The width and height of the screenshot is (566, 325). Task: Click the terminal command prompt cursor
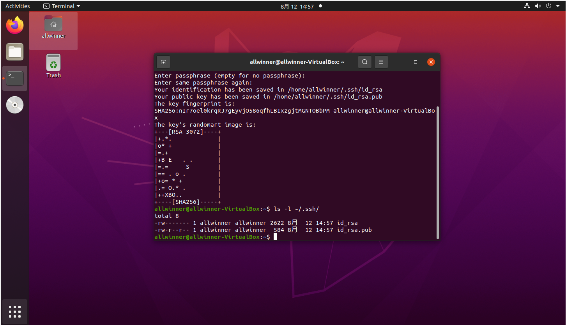pyautogui.click(x=275, y=237)
